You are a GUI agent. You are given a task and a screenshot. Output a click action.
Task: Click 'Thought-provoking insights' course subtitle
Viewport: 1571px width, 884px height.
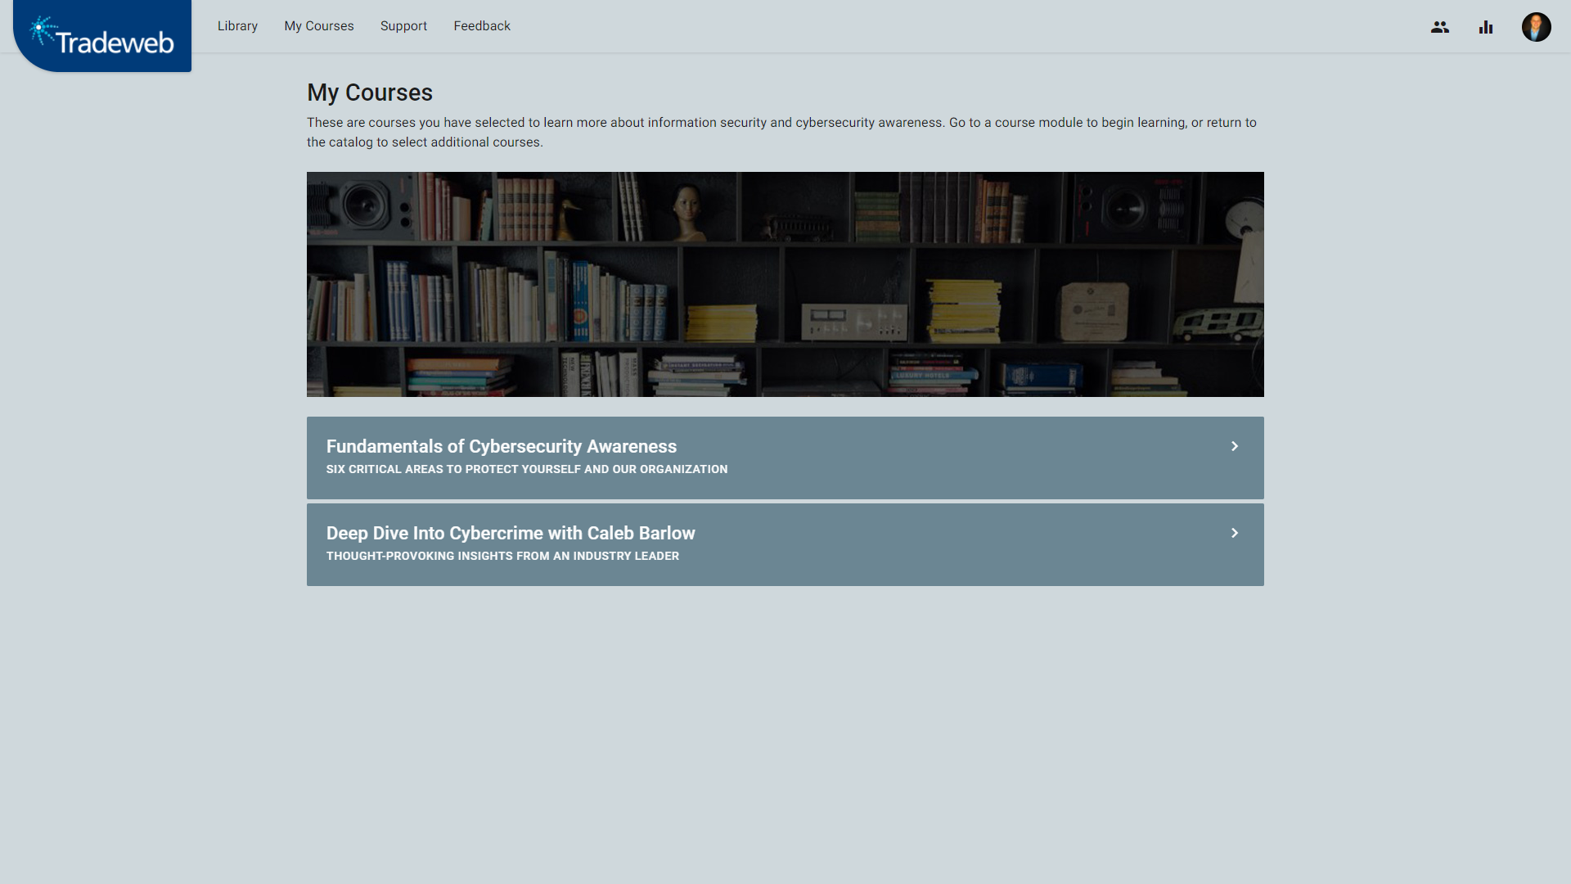click(x=502, y=556)
